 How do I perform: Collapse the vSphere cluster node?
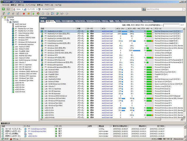point(8,22)
